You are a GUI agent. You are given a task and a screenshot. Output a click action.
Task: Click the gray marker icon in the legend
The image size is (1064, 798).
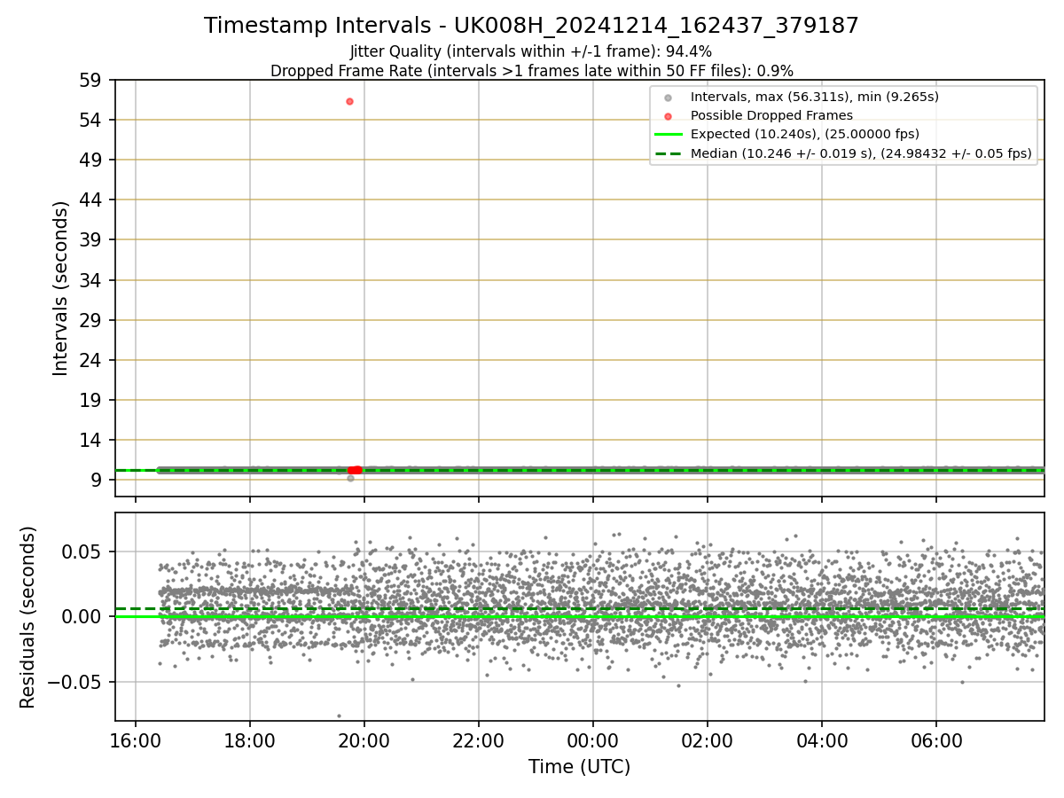click(668, 97)
